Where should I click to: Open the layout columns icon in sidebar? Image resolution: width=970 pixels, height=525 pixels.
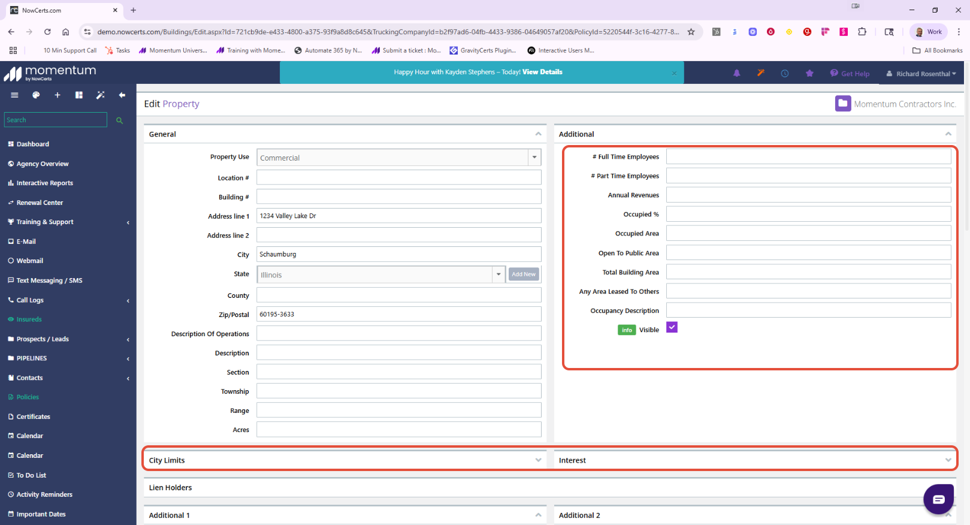point(79,95)
